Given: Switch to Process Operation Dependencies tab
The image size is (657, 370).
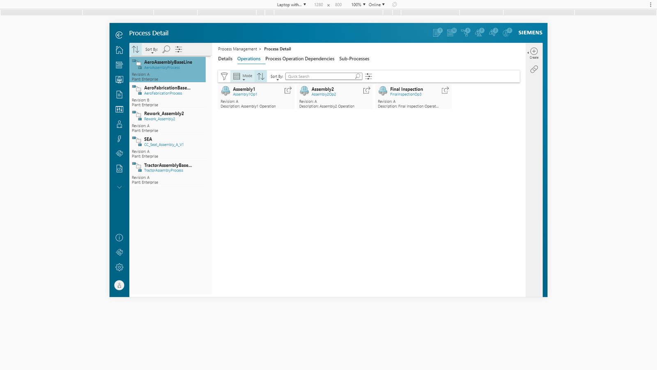Looking at the screenshot, I should click(300, 59).
